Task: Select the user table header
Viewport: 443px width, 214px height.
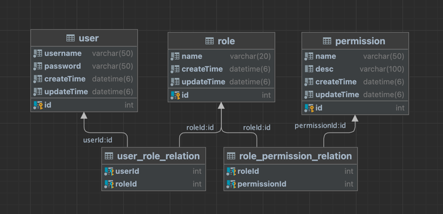Action: 84,38
